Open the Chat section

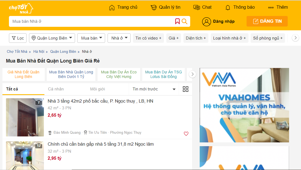pos(202,7)
